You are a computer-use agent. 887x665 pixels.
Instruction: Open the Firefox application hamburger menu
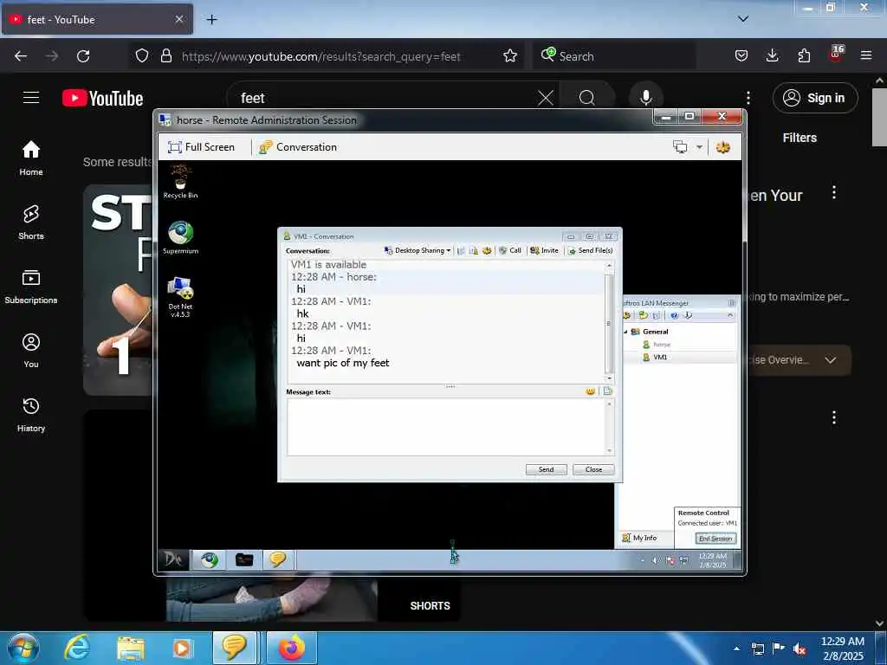click(866, 55)
